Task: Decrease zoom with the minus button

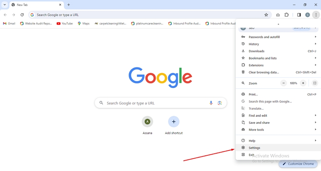Action: [284, 83]
